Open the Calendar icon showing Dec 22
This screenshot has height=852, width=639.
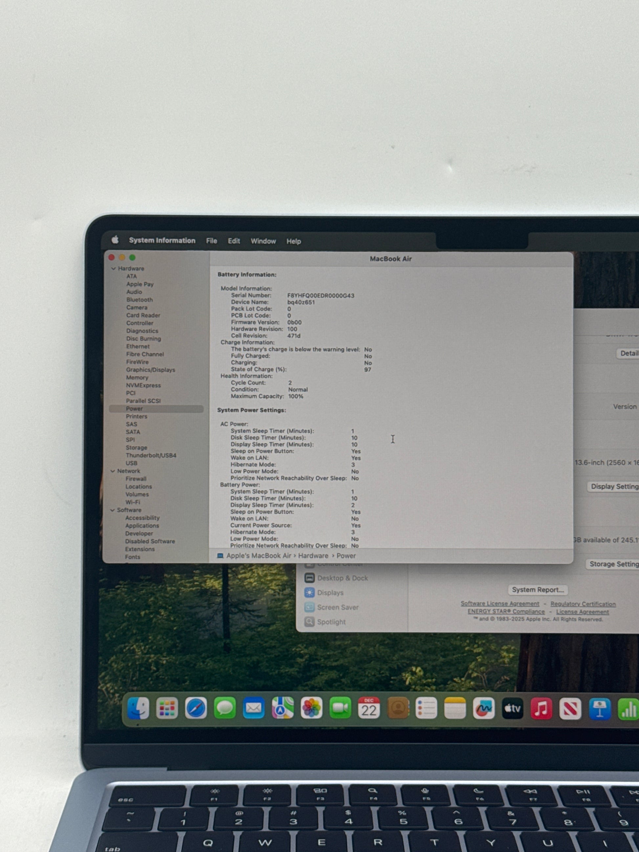[369, 708]
